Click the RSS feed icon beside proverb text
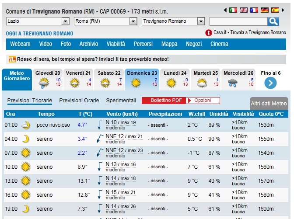This screenshot has width=294, height=219. pos(12,59)
